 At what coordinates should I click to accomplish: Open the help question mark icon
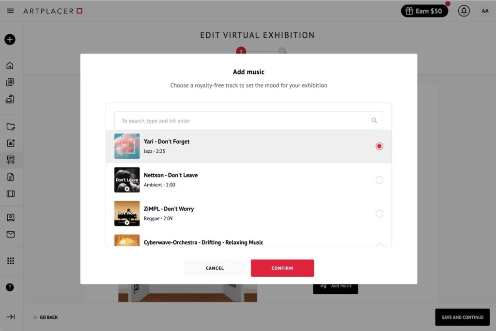(x=10, y=287)
